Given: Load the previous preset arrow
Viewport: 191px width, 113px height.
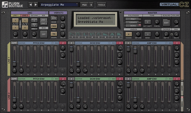Looking at the screenshot, I should pyautogui.click(x=31, y=5).
